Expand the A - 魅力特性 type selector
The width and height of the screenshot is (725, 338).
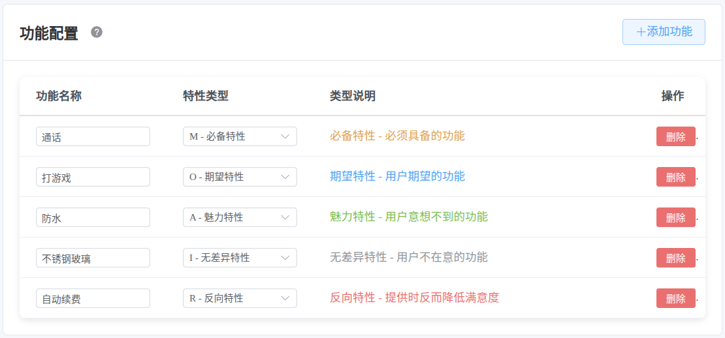[x=240, y=217]
